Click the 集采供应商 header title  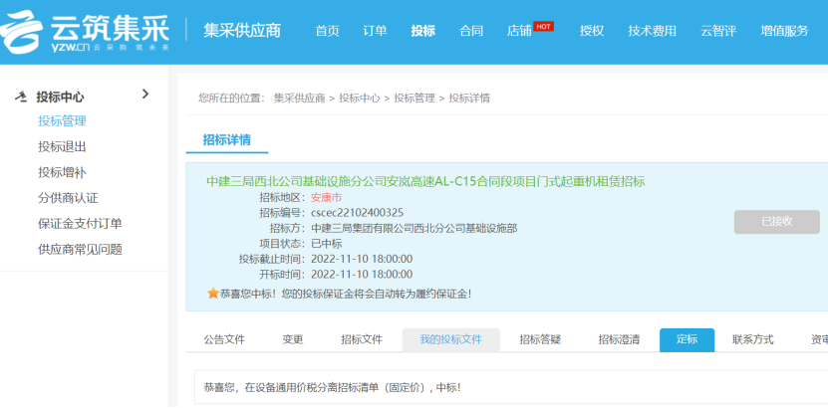[242, 30]
